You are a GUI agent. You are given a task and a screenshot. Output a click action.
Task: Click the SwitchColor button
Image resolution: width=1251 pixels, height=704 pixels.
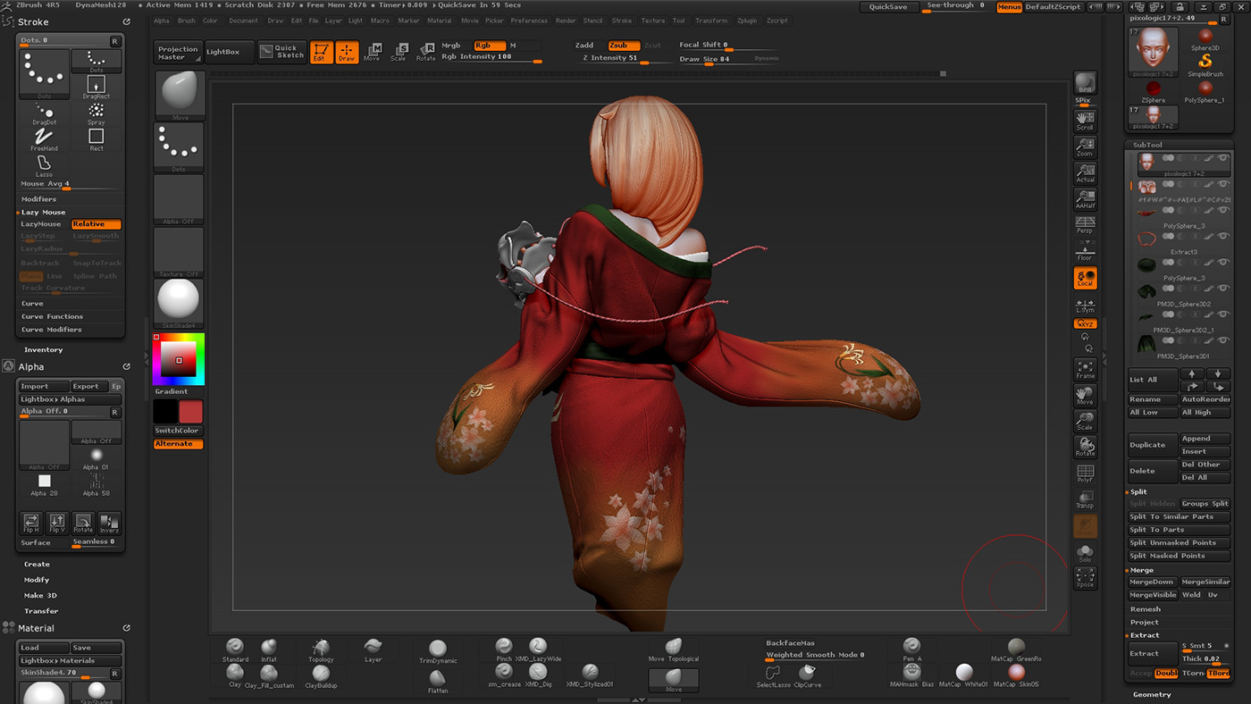click(177, 431)
